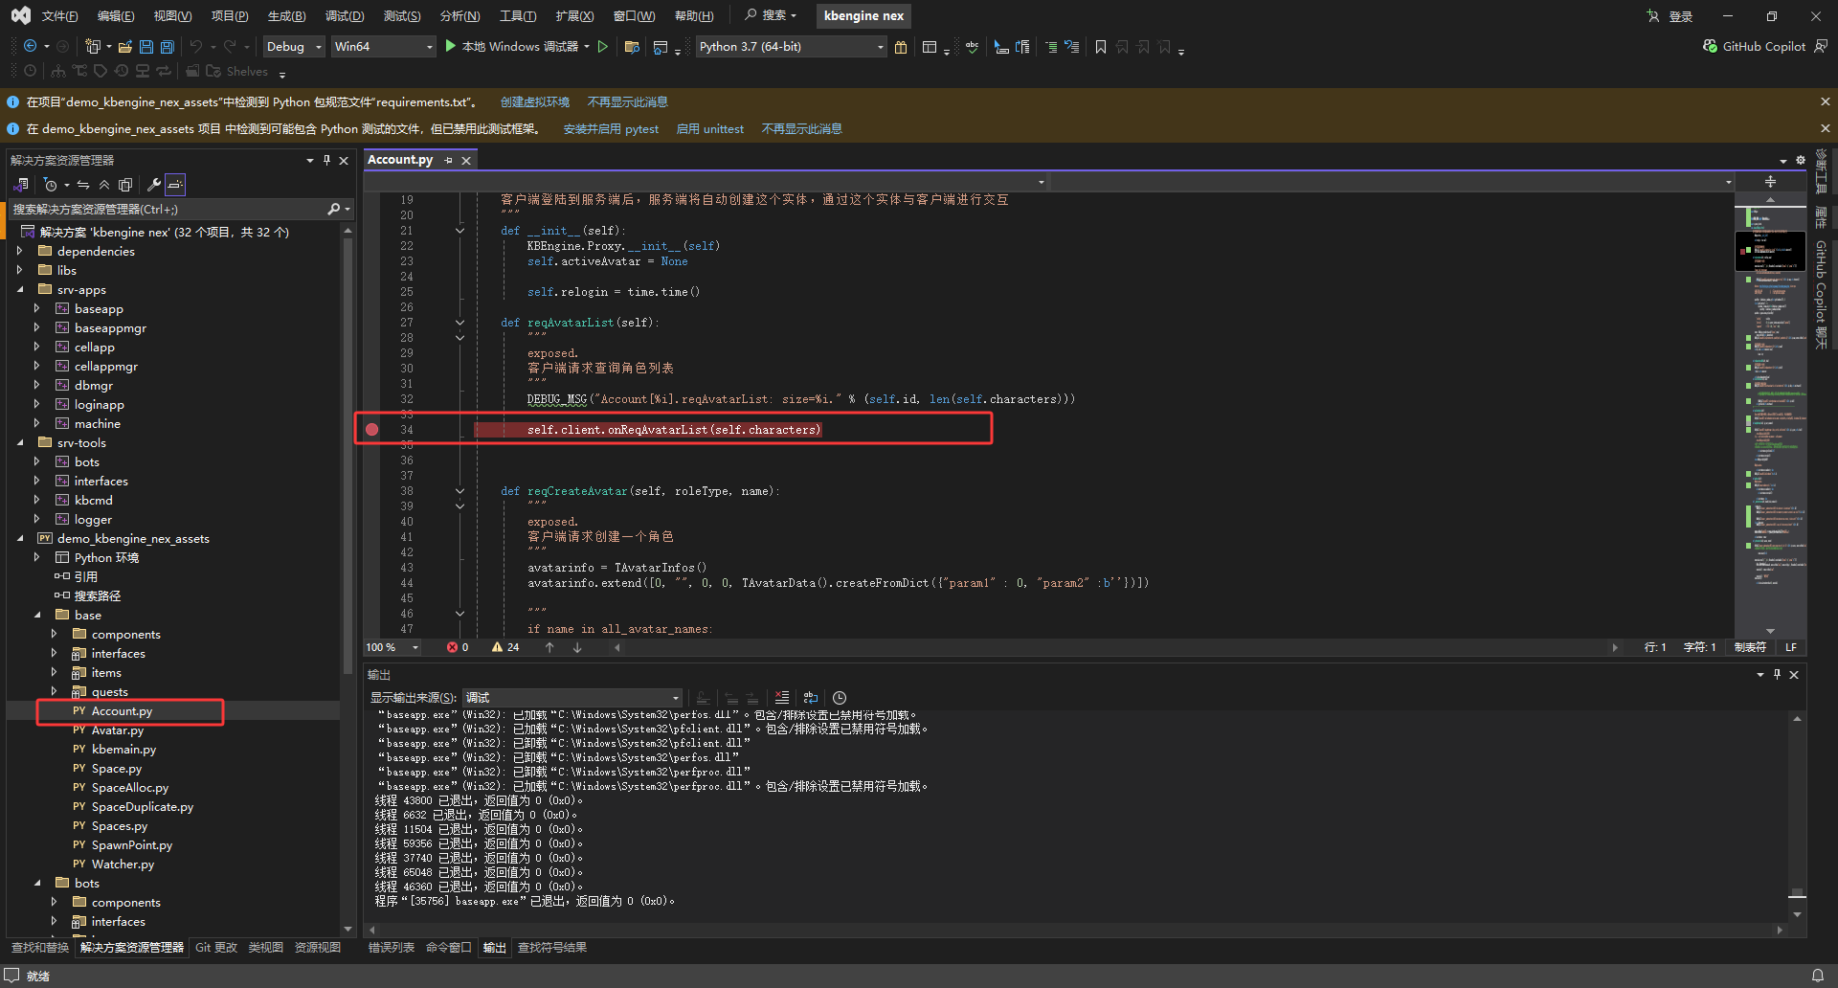Viewport: 1838px width, 988px height.
Task: Toggle word wrap in output panel
Action: tap(811, 698)
